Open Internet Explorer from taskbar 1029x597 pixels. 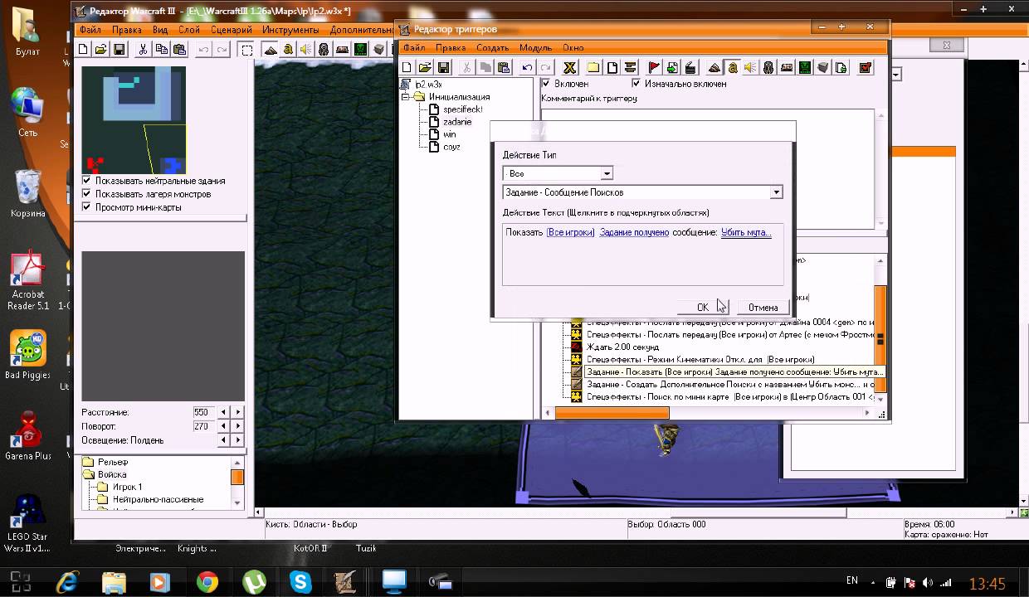tap(67, 581)
